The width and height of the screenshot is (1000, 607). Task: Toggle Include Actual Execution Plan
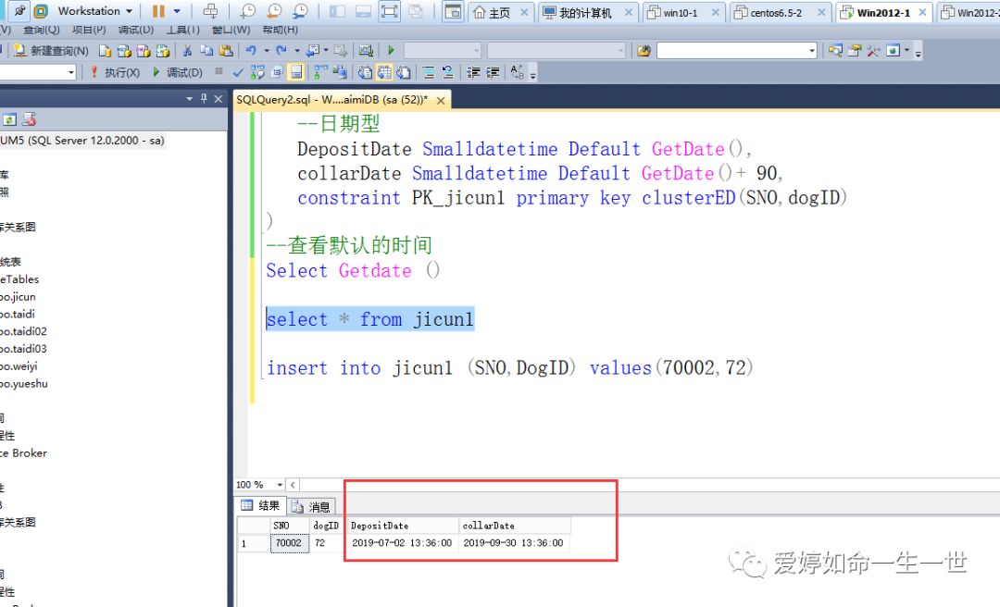320,73
